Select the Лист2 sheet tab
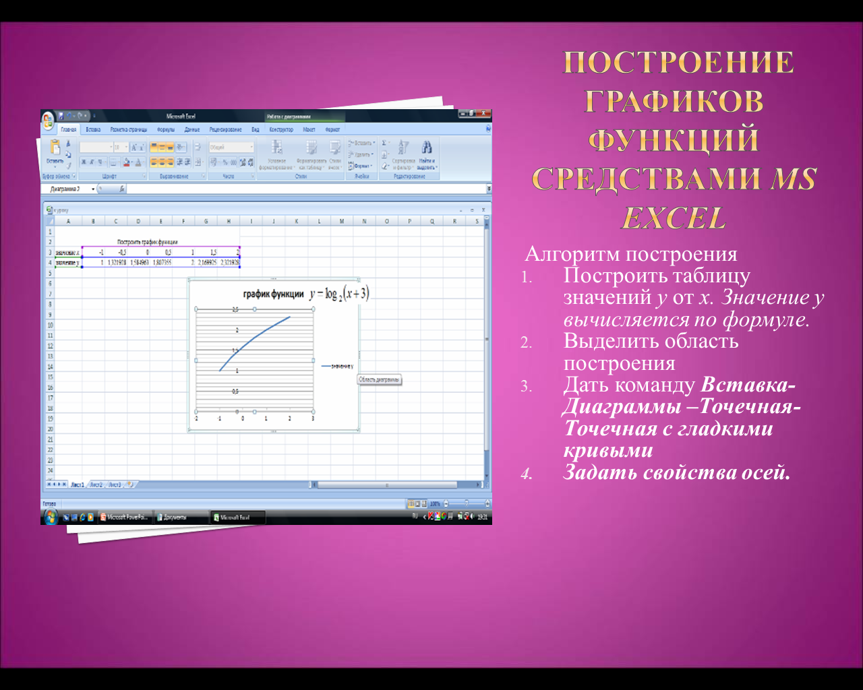Viewport: 863px width, 690px height. click(96, 484)
